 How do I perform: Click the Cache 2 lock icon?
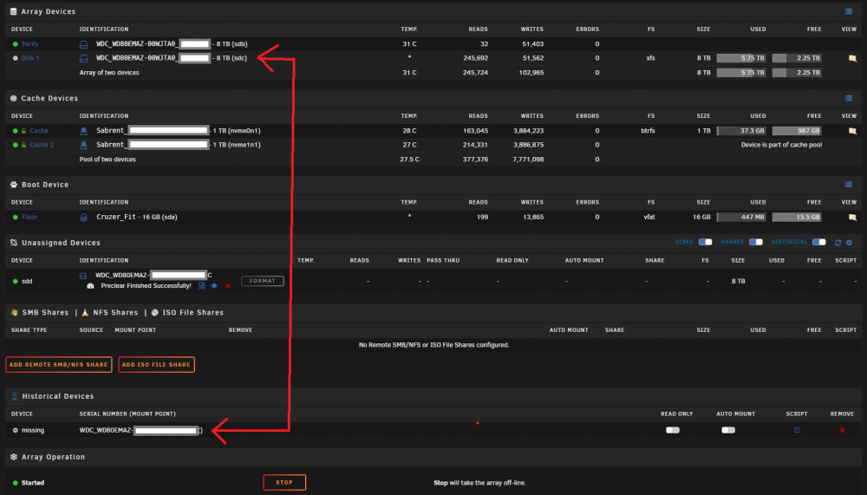(23, 145)
